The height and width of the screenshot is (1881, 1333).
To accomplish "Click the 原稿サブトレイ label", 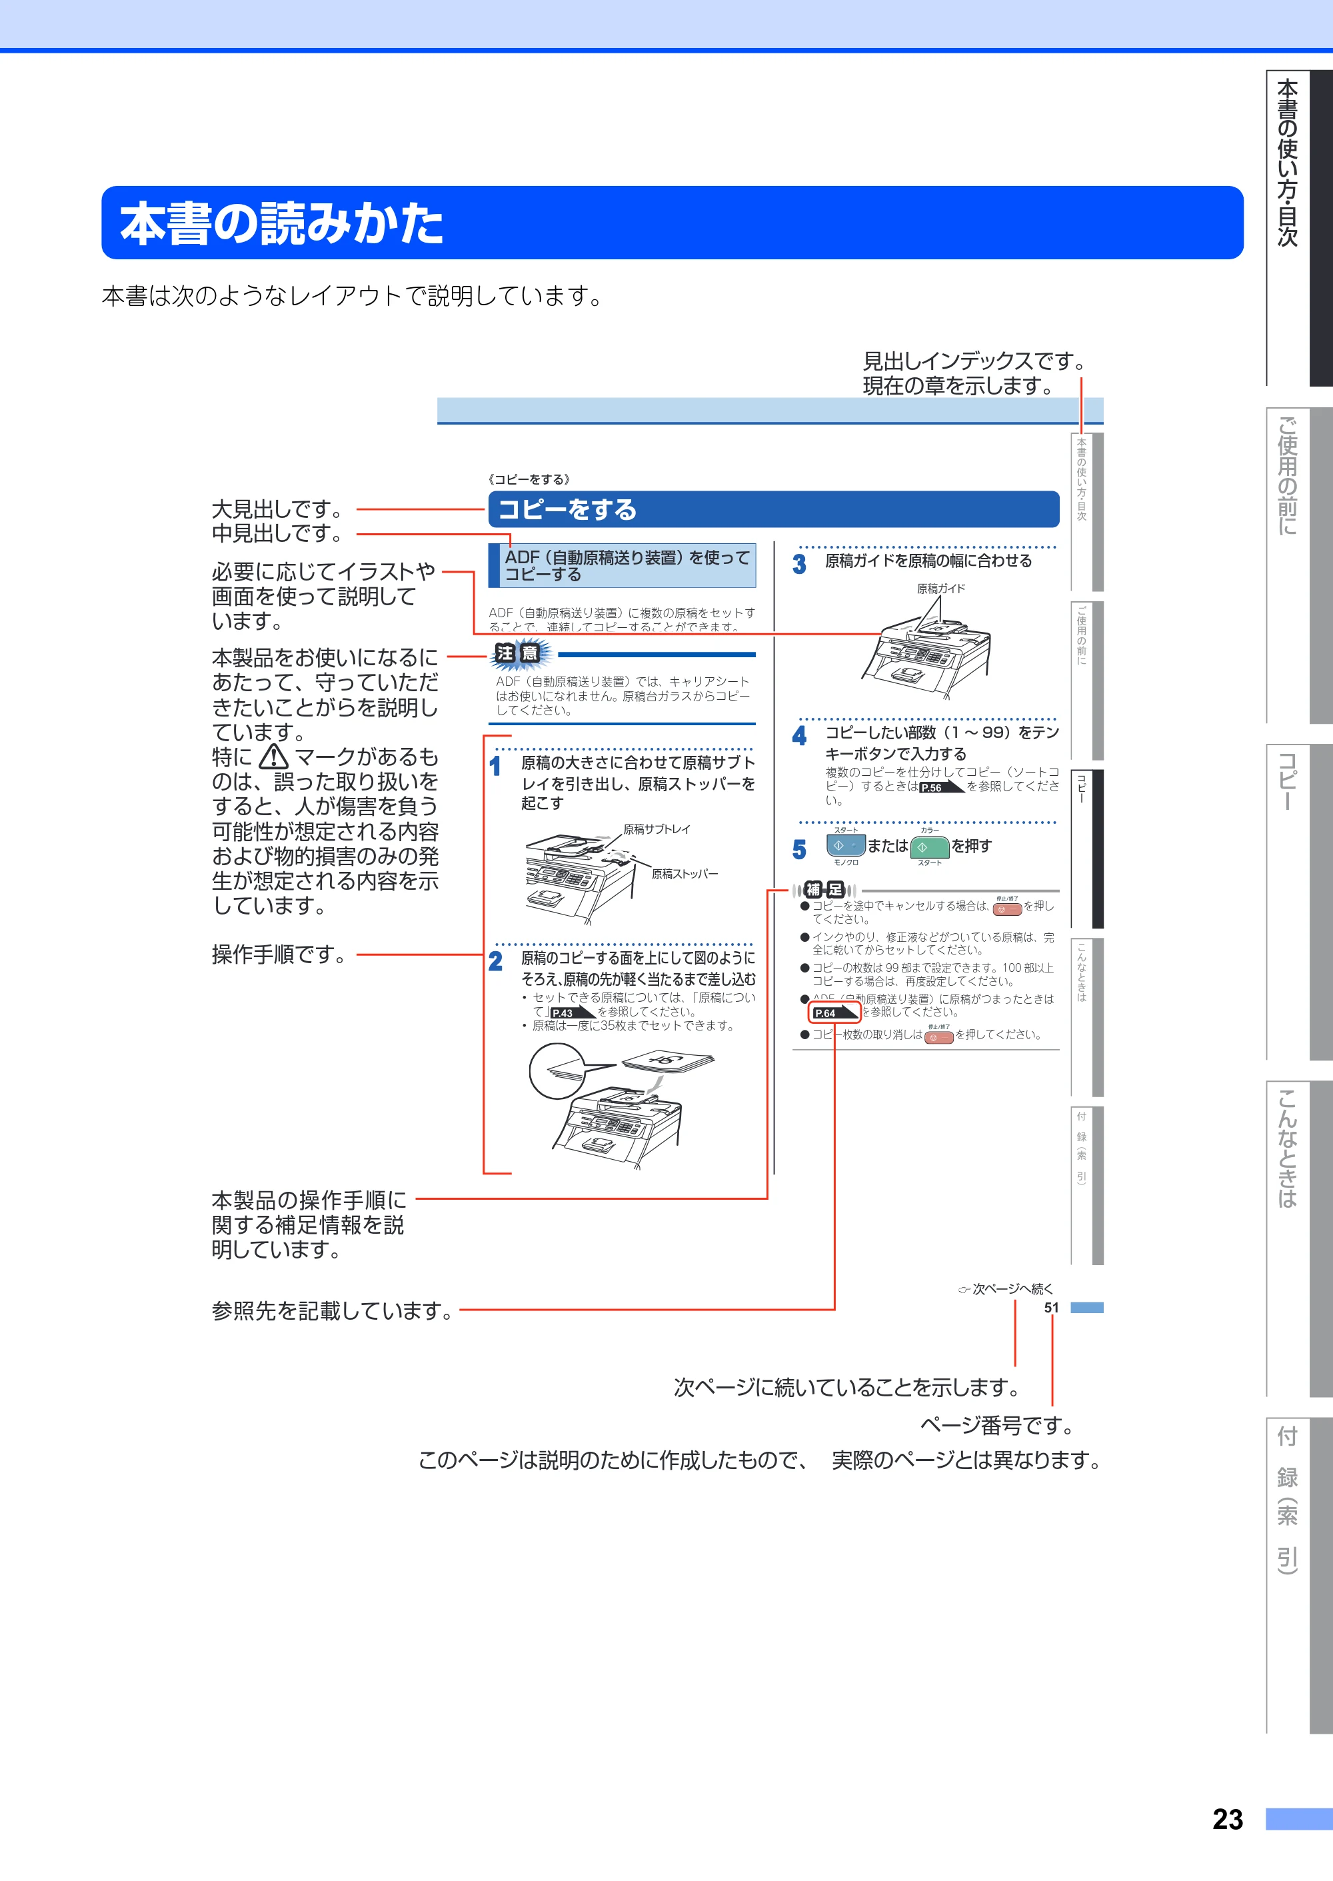I will point(657,829).
